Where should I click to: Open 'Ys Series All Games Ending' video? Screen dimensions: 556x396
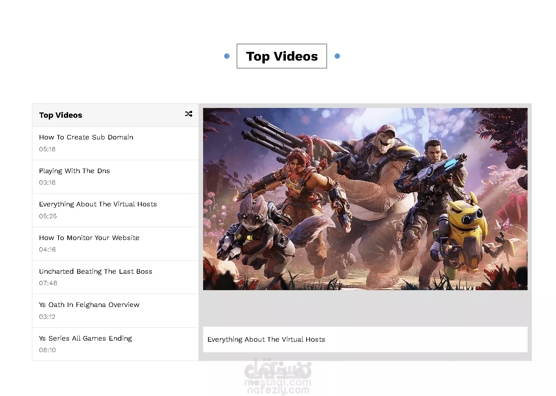tap(115, 344)
